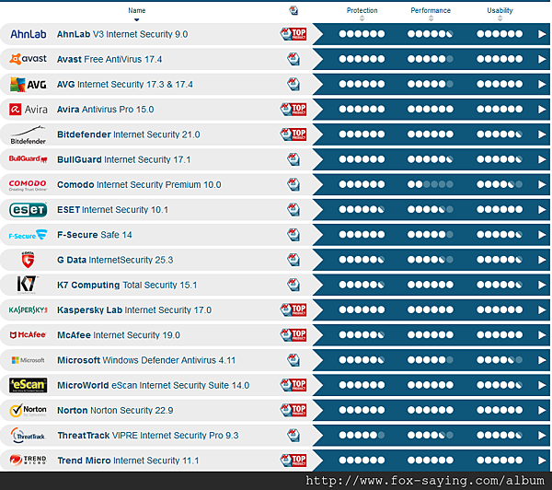Open BullGuard Internet Security 17.1 link
The height and width of the screenshot is (490, 552).
click(123, 159)
